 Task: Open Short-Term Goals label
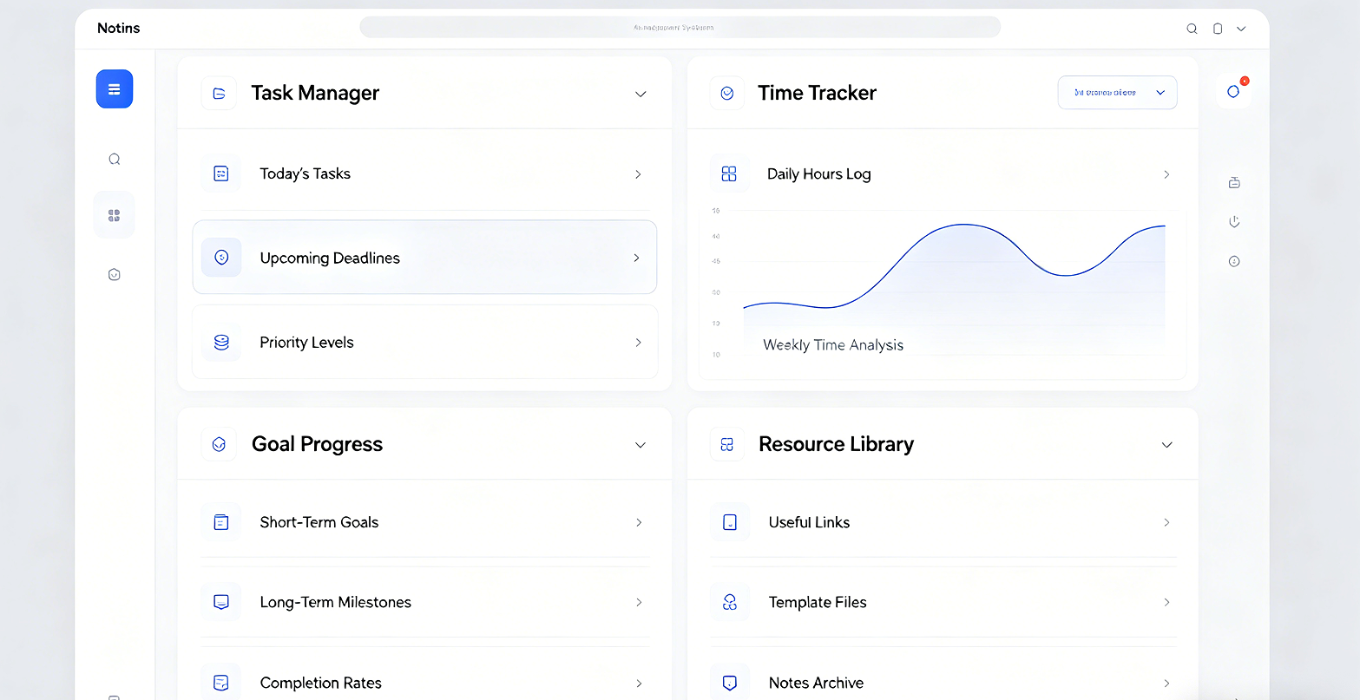coord(319,522)
